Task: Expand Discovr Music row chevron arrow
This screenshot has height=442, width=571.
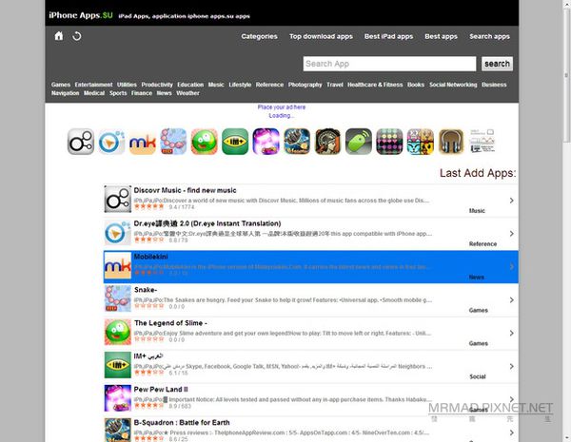Action: 512,201
